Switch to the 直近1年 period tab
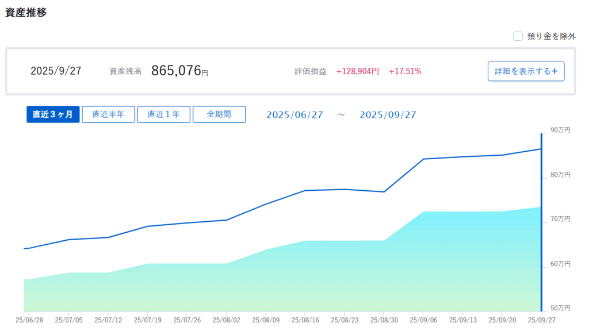The width and height of the screenshot is (589, 331). click(163, 114)
